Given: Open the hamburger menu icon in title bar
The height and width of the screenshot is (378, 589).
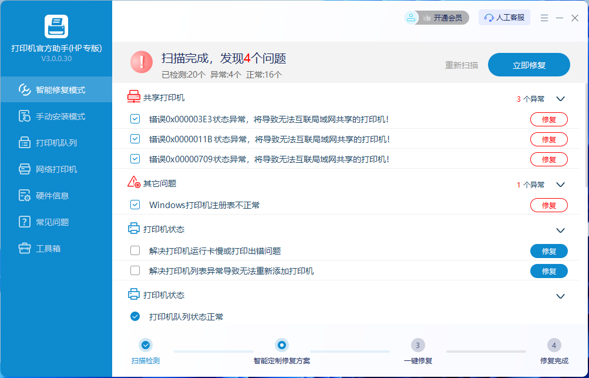Looking at the screenshot, I should [544, 18].
